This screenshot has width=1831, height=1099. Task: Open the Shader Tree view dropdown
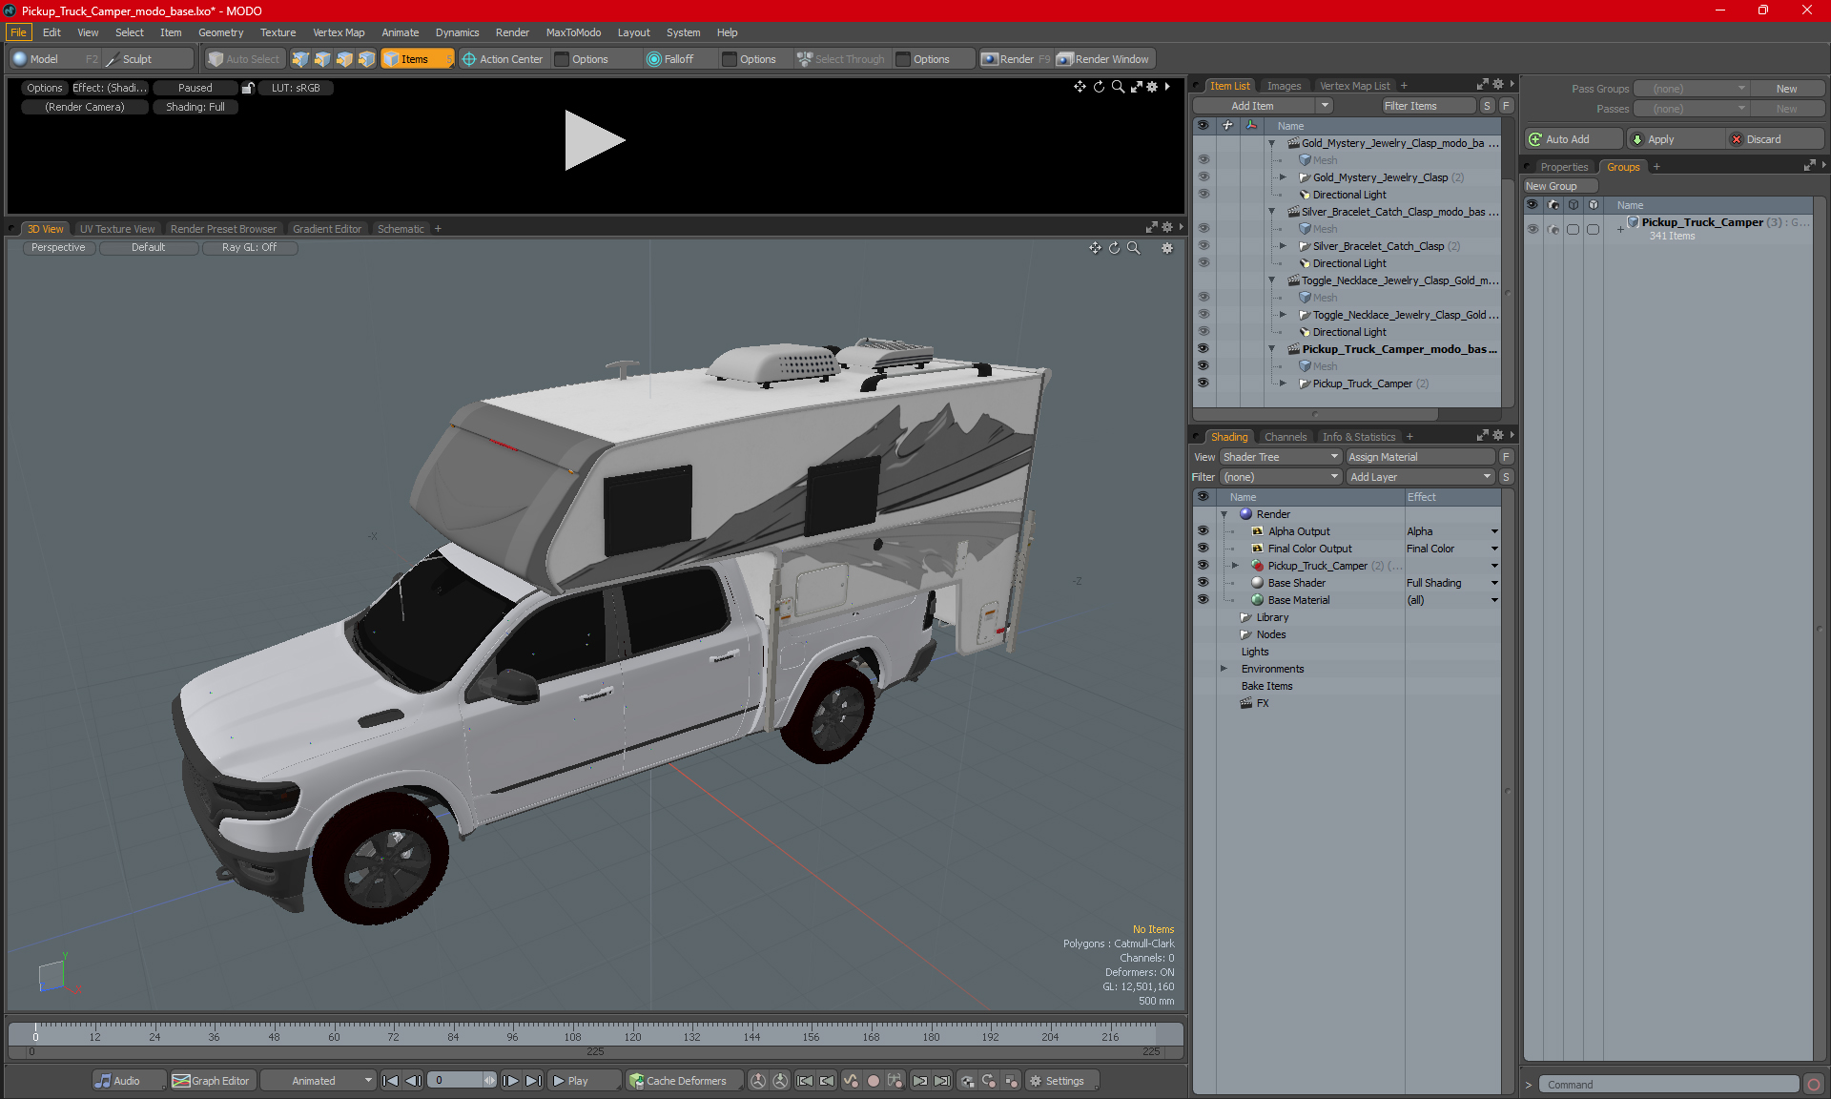coord(1281,457)
